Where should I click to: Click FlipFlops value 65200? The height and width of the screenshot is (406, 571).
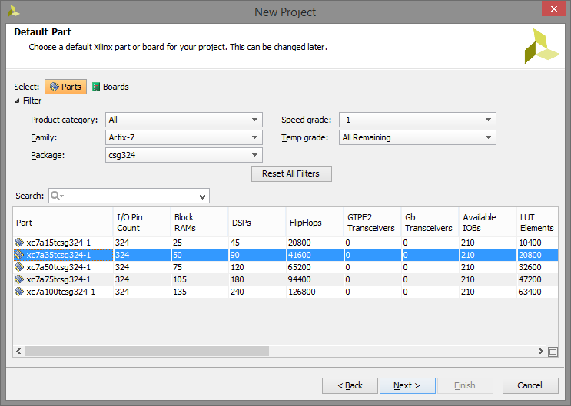click(300, 267)
